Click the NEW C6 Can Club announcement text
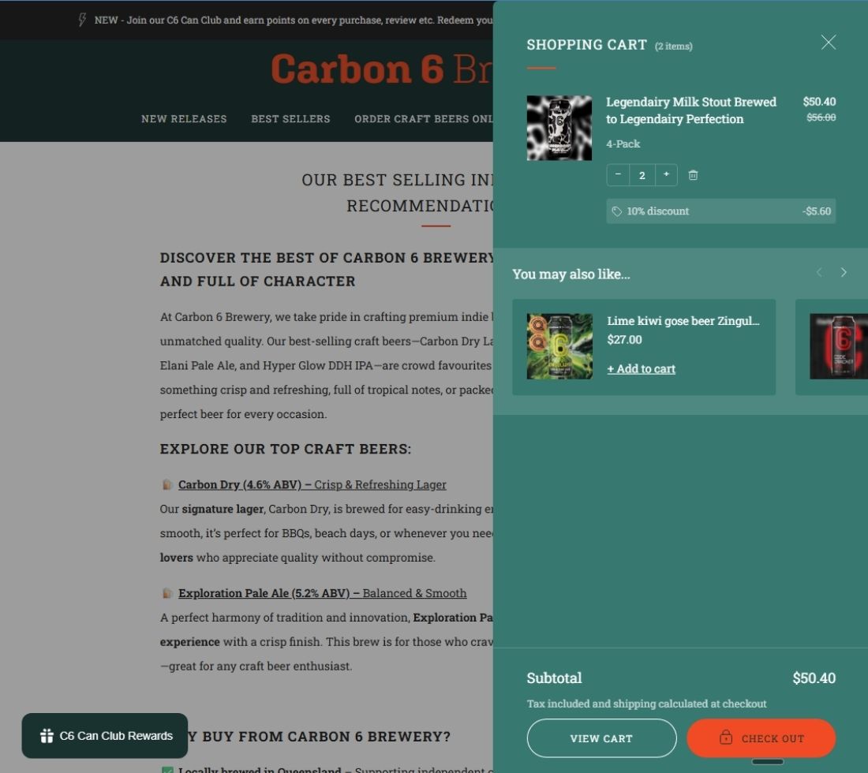 [x=294, y=20]
